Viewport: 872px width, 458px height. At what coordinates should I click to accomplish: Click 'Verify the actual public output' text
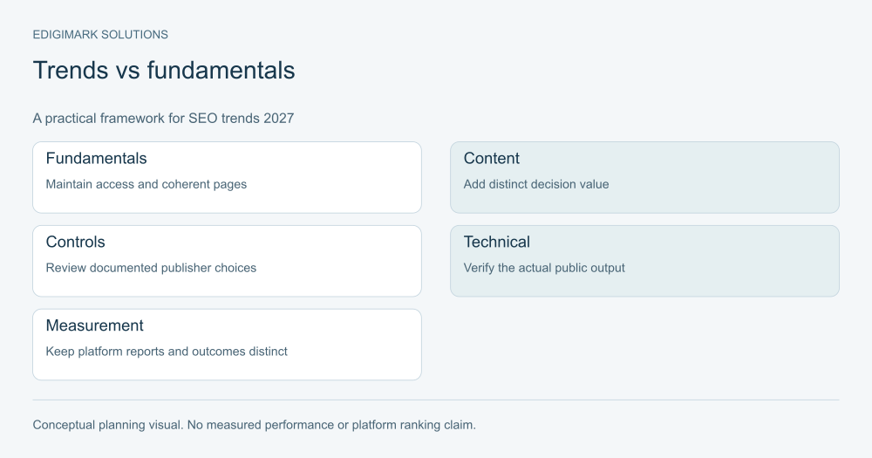tap(544, 268)
